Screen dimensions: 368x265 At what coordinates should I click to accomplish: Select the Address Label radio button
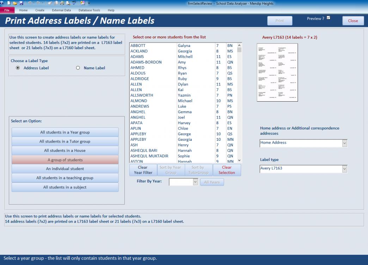[18, 68]
